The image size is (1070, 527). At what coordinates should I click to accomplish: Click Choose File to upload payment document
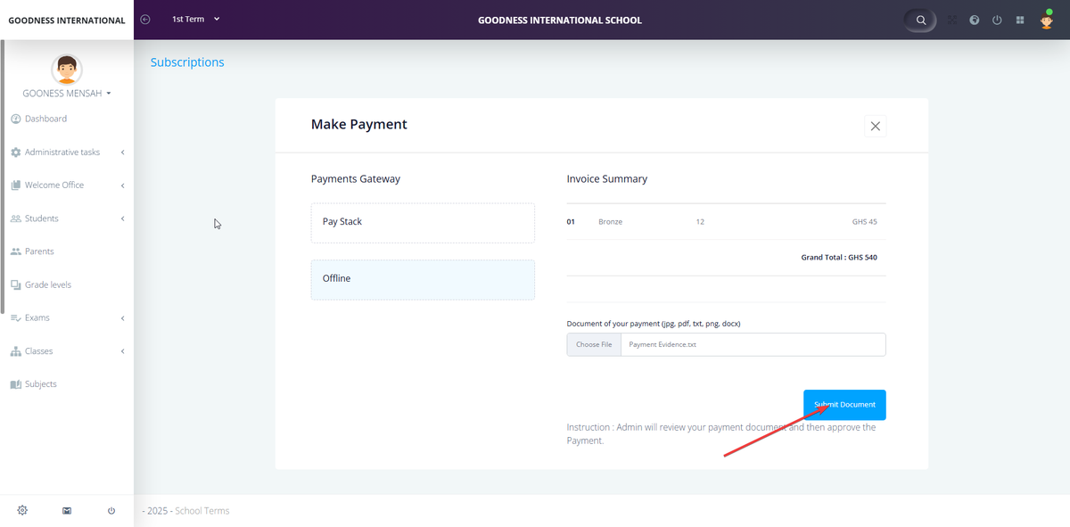594,344
